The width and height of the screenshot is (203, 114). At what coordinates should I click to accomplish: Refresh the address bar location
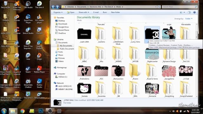[x=159, y=7]
